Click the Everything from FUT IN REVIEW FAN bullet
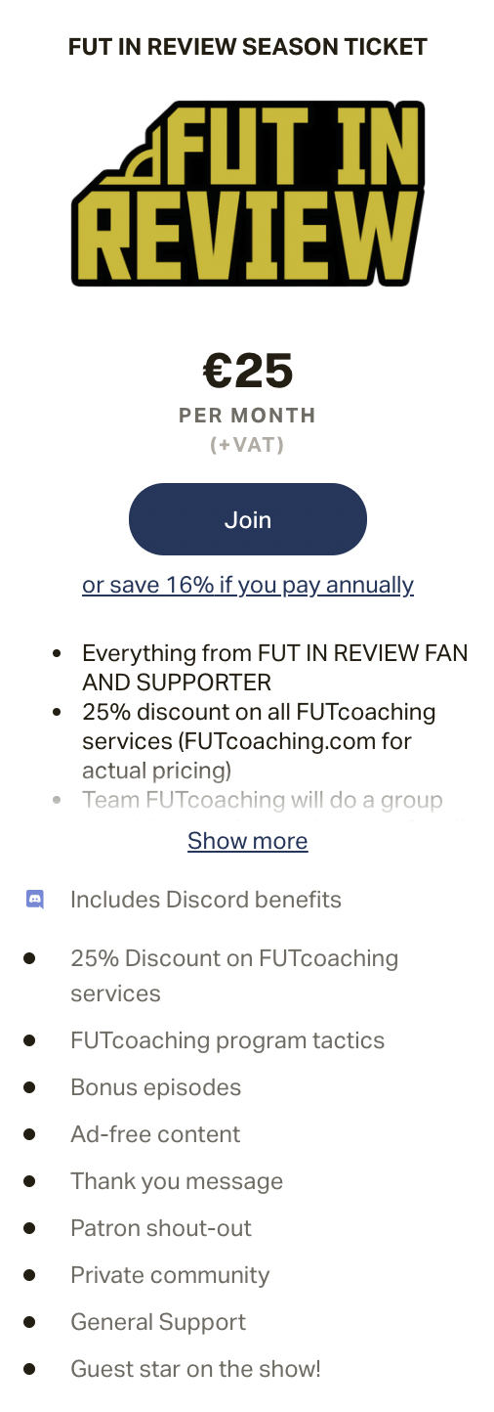Screen dimensions: 494x1412 (x=275, y=667)
